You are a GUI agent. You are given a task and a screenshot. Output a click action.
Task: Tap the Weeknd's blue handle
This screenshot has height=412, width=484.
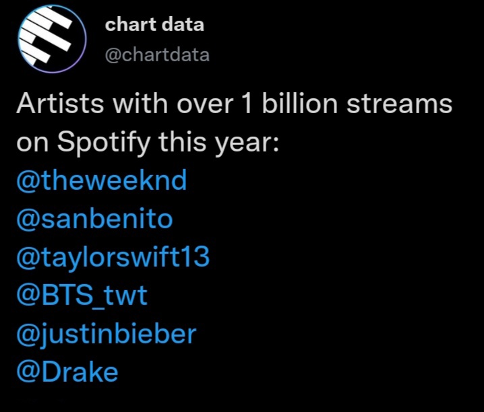[102, 180]
